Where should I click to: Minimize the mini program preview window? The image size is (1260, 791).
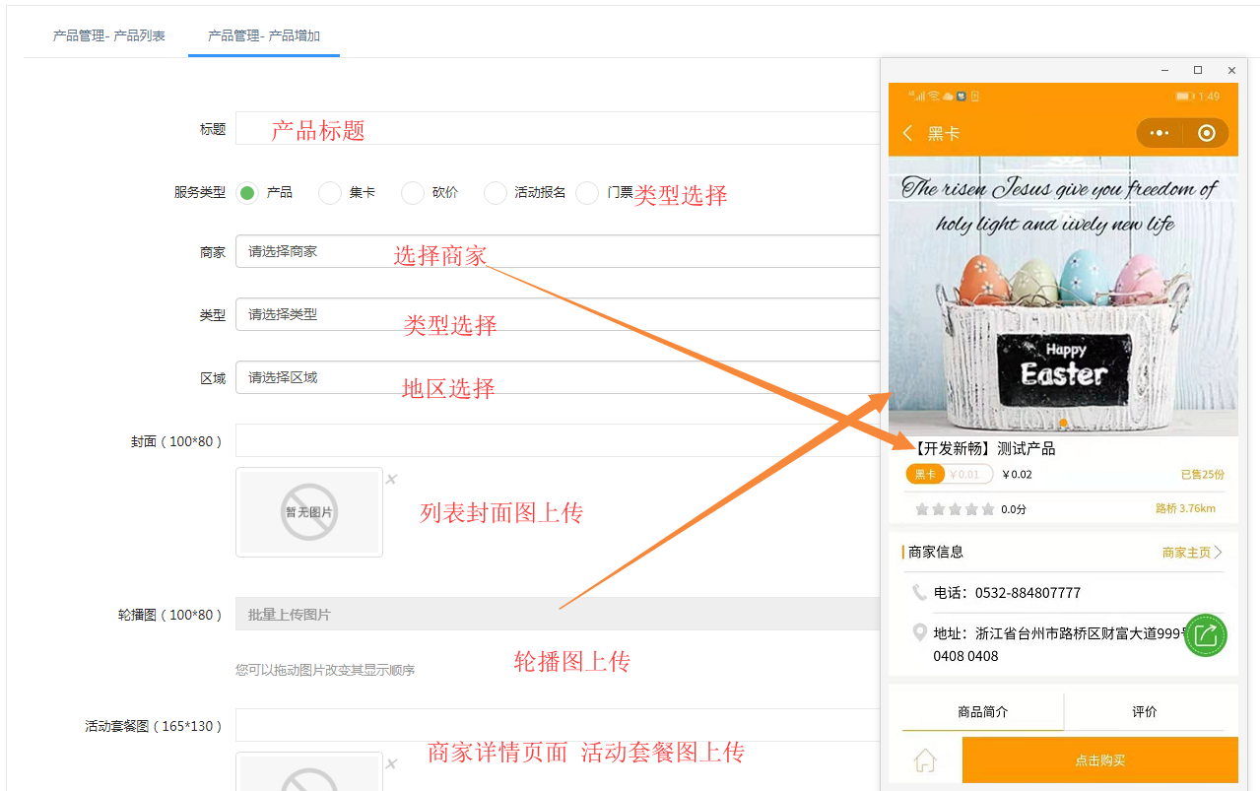1165,70
